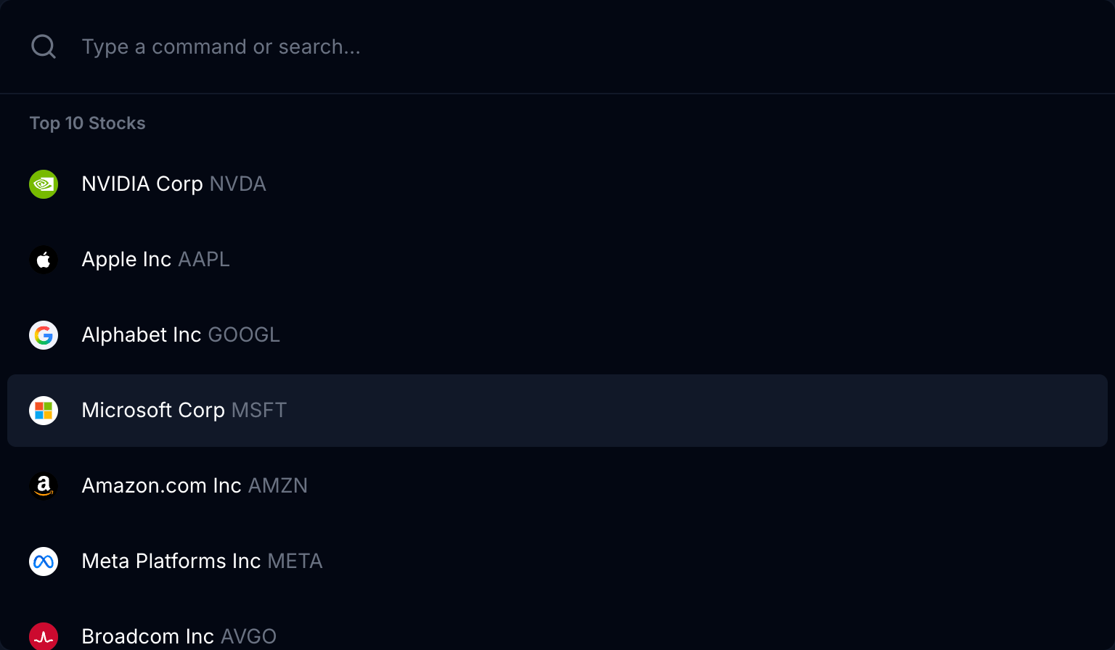Click the GOOGL ticker symbol
This screenshot has height=650, width=1115.
click(x=244, y=335)
